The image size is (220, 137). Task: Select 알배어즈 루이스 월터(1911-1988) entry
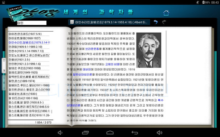click(29, 85)
